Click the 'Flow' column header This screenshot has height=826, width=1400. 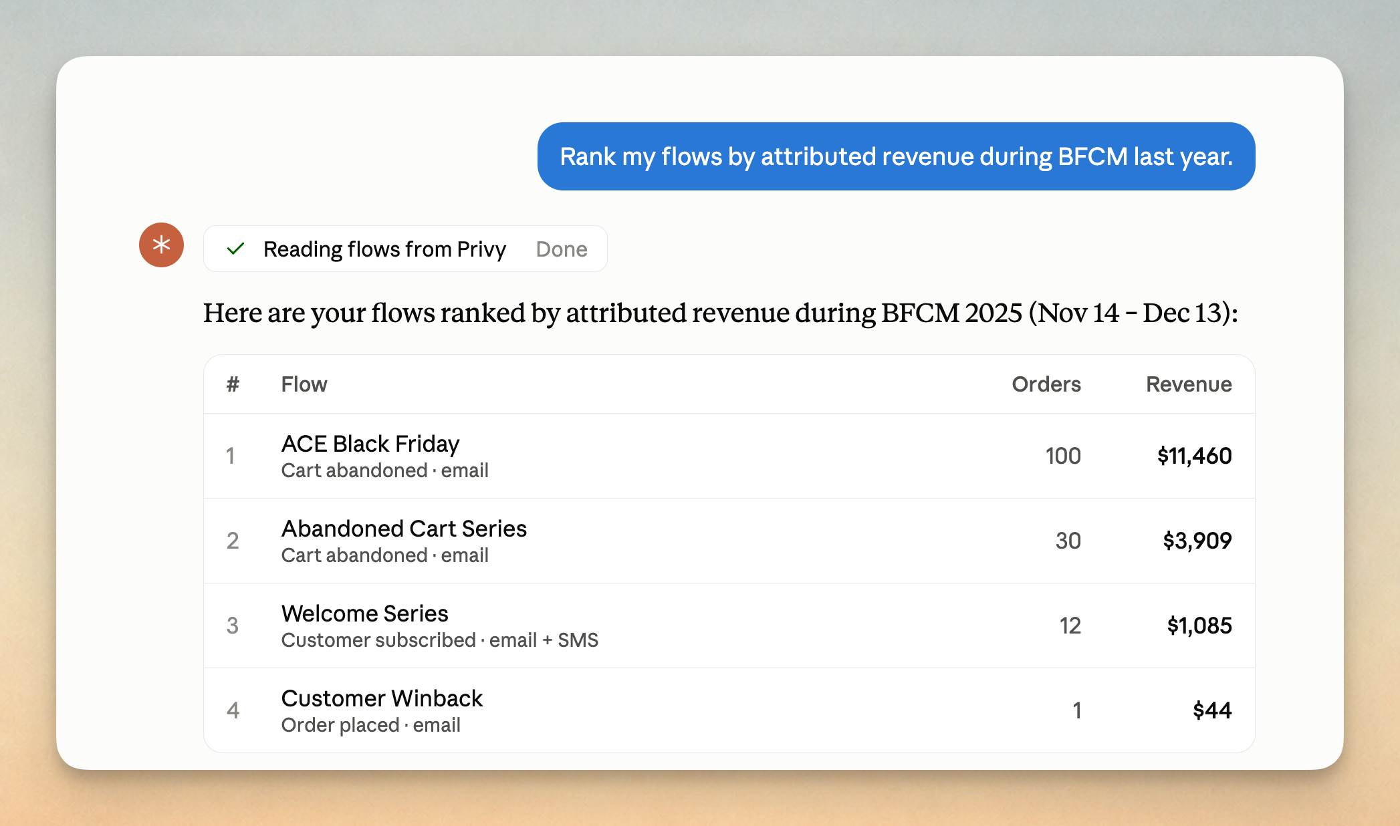point(304,384)
